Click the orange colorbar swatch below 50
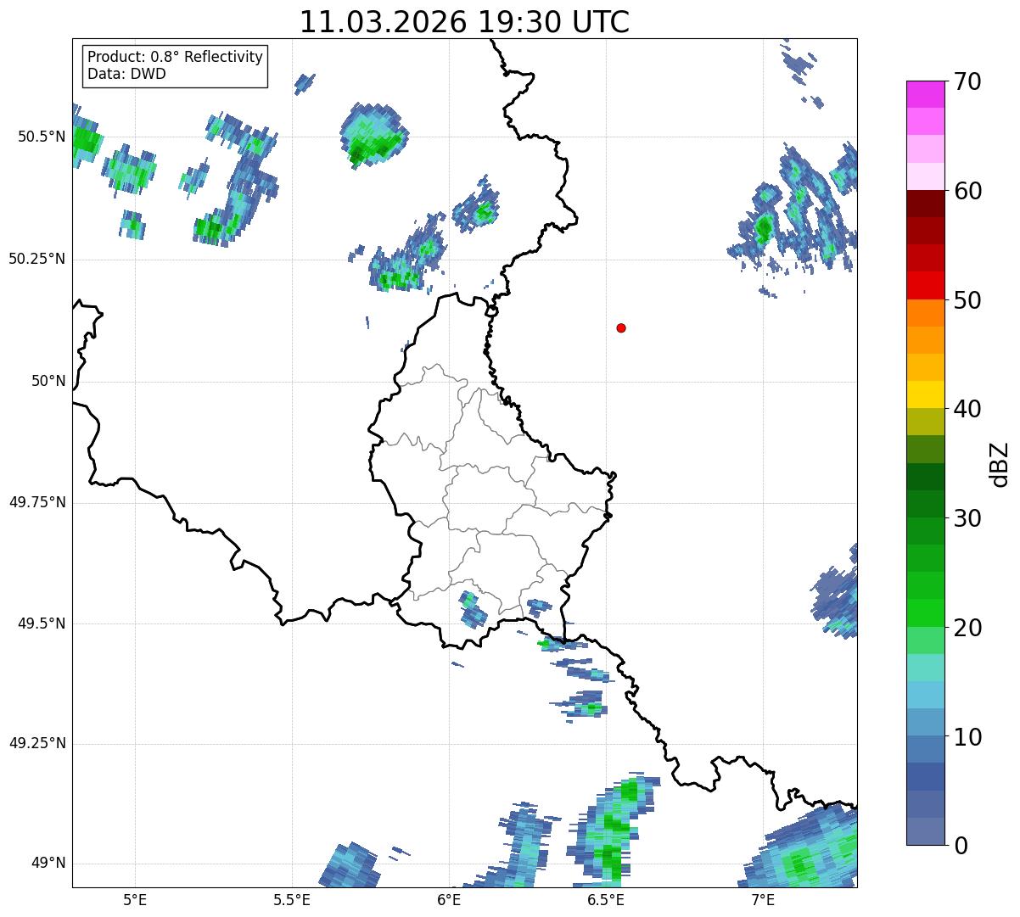The image size is (1020, 917). click(924, 313)
